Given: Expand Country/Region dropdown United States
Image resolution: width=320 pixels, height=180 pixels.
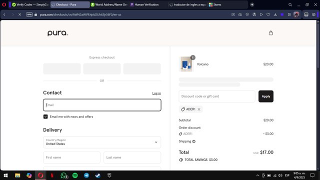Looking at the screenshot, I should (x=102, y=142).
